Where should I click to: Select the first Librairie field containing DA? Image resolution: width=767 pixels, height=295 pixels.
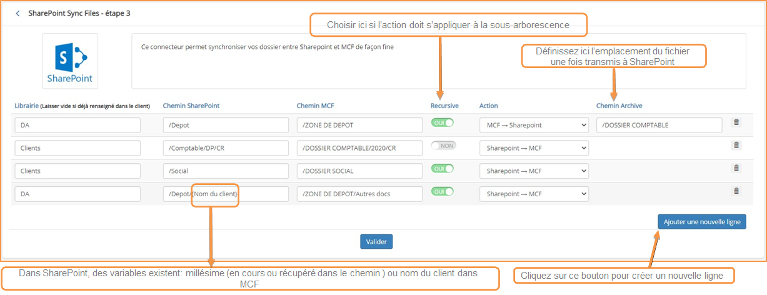click(x=78, y=125)
